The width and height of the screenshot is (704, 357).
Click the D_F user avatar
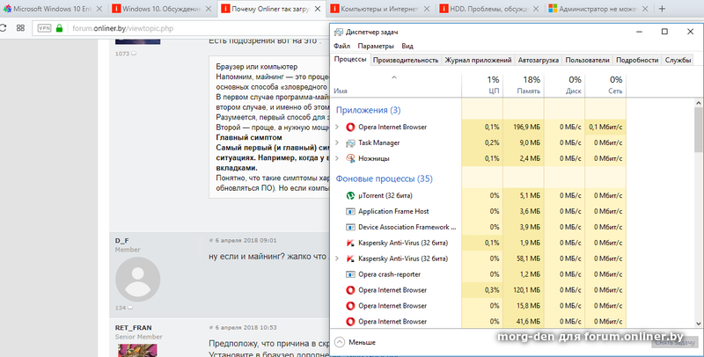pos(138,279)
